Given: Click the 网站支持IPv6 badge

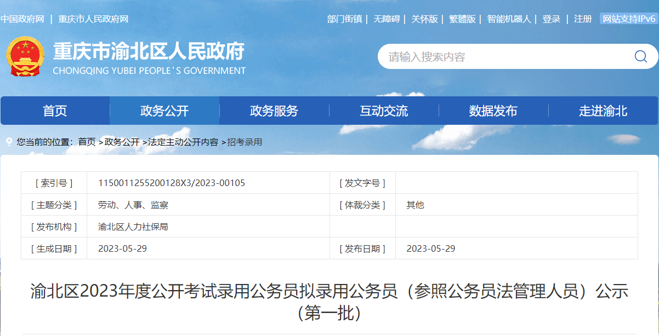Looking at the screenshot, I should point(629,19).
